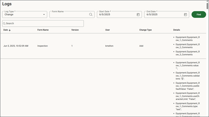The image size is (209, 117).
Task: Click Equipment_Row_1_Comments detail in first row
Action: [187, 39]
